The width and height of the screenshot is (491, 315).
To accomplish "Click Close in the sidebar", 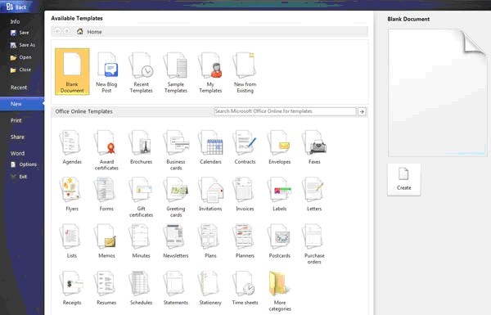I will tap(20, 70).
